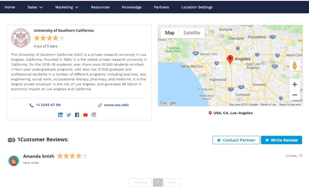Viewport: 309px width, 189px height.
Task: Click the reviewer name Amanda Smith
Action: 39,156
